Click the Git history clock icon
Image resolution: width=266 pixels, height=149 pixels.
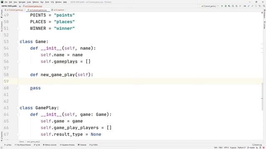(x=256, y=6)
